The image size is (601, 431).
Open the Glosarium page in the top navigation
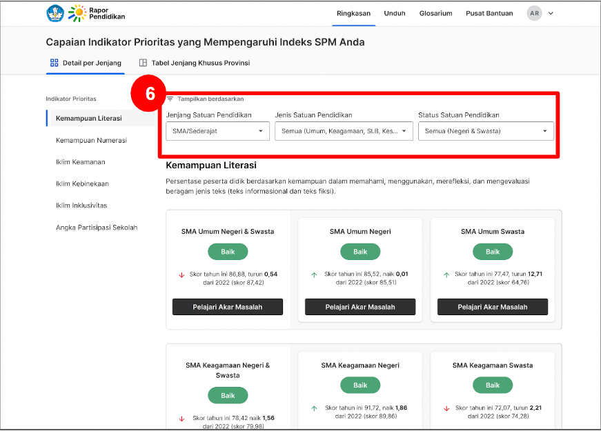[435, 13]
